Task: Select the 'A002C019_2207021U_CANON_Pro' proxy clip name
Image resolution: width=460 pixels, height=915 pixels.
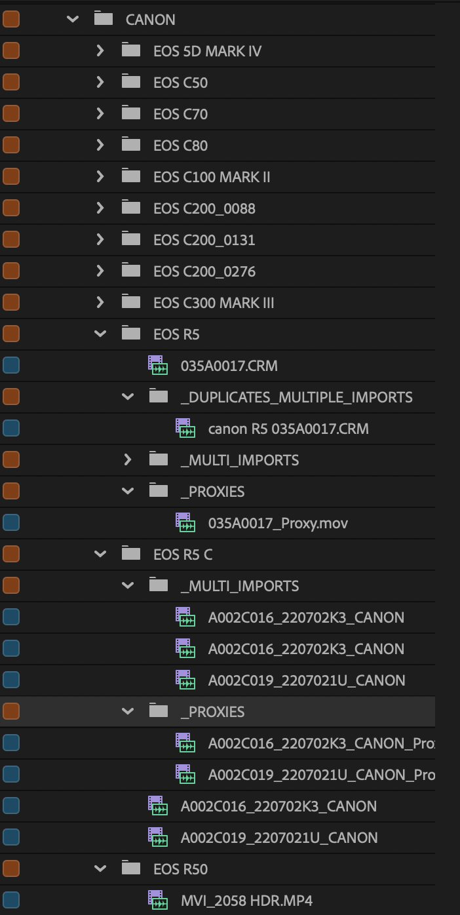Action: pyautogui.click(x=321, y=775)
